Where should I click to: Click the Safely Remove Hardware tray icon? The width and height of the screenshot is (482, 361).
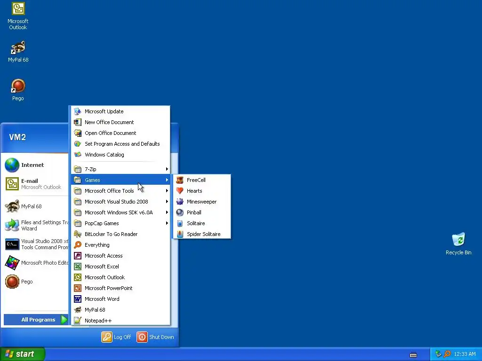click(x=438, y=354)
